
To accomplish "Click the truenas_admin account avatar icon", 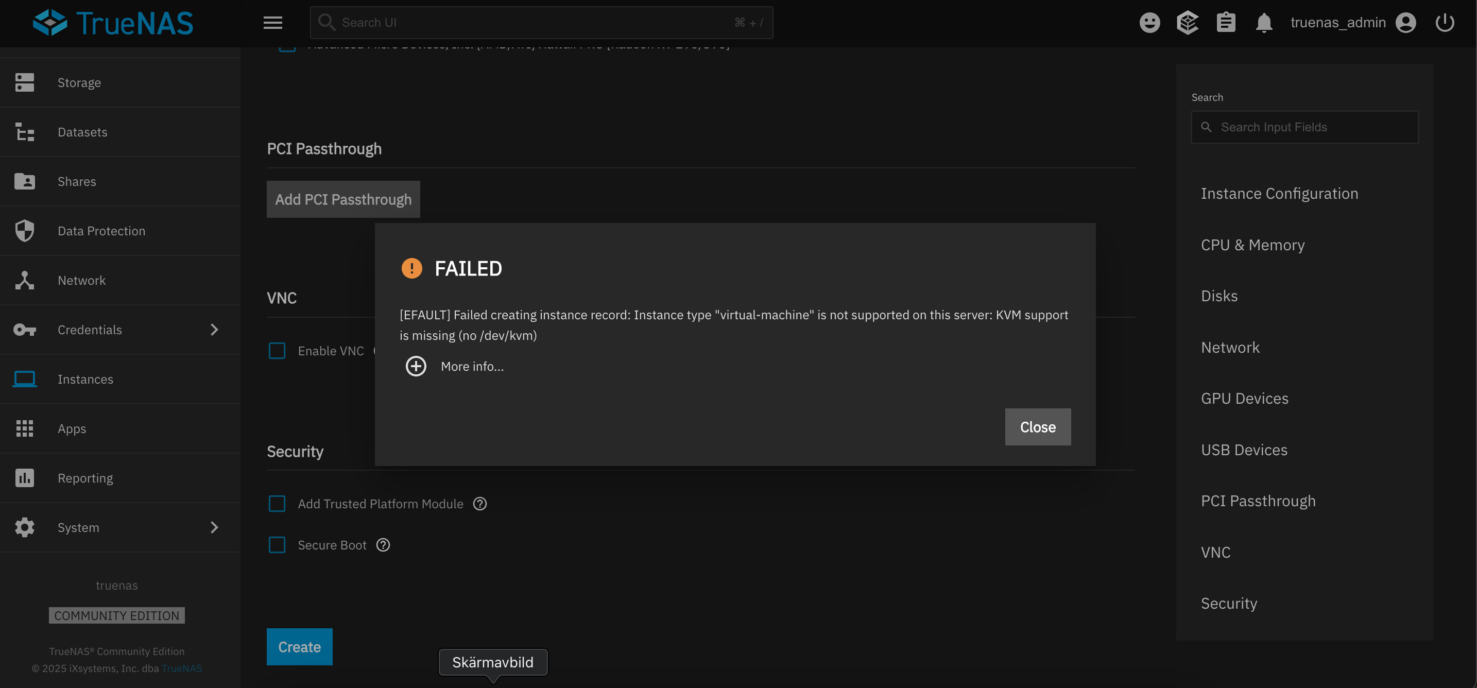I will tap(1405, 23).
